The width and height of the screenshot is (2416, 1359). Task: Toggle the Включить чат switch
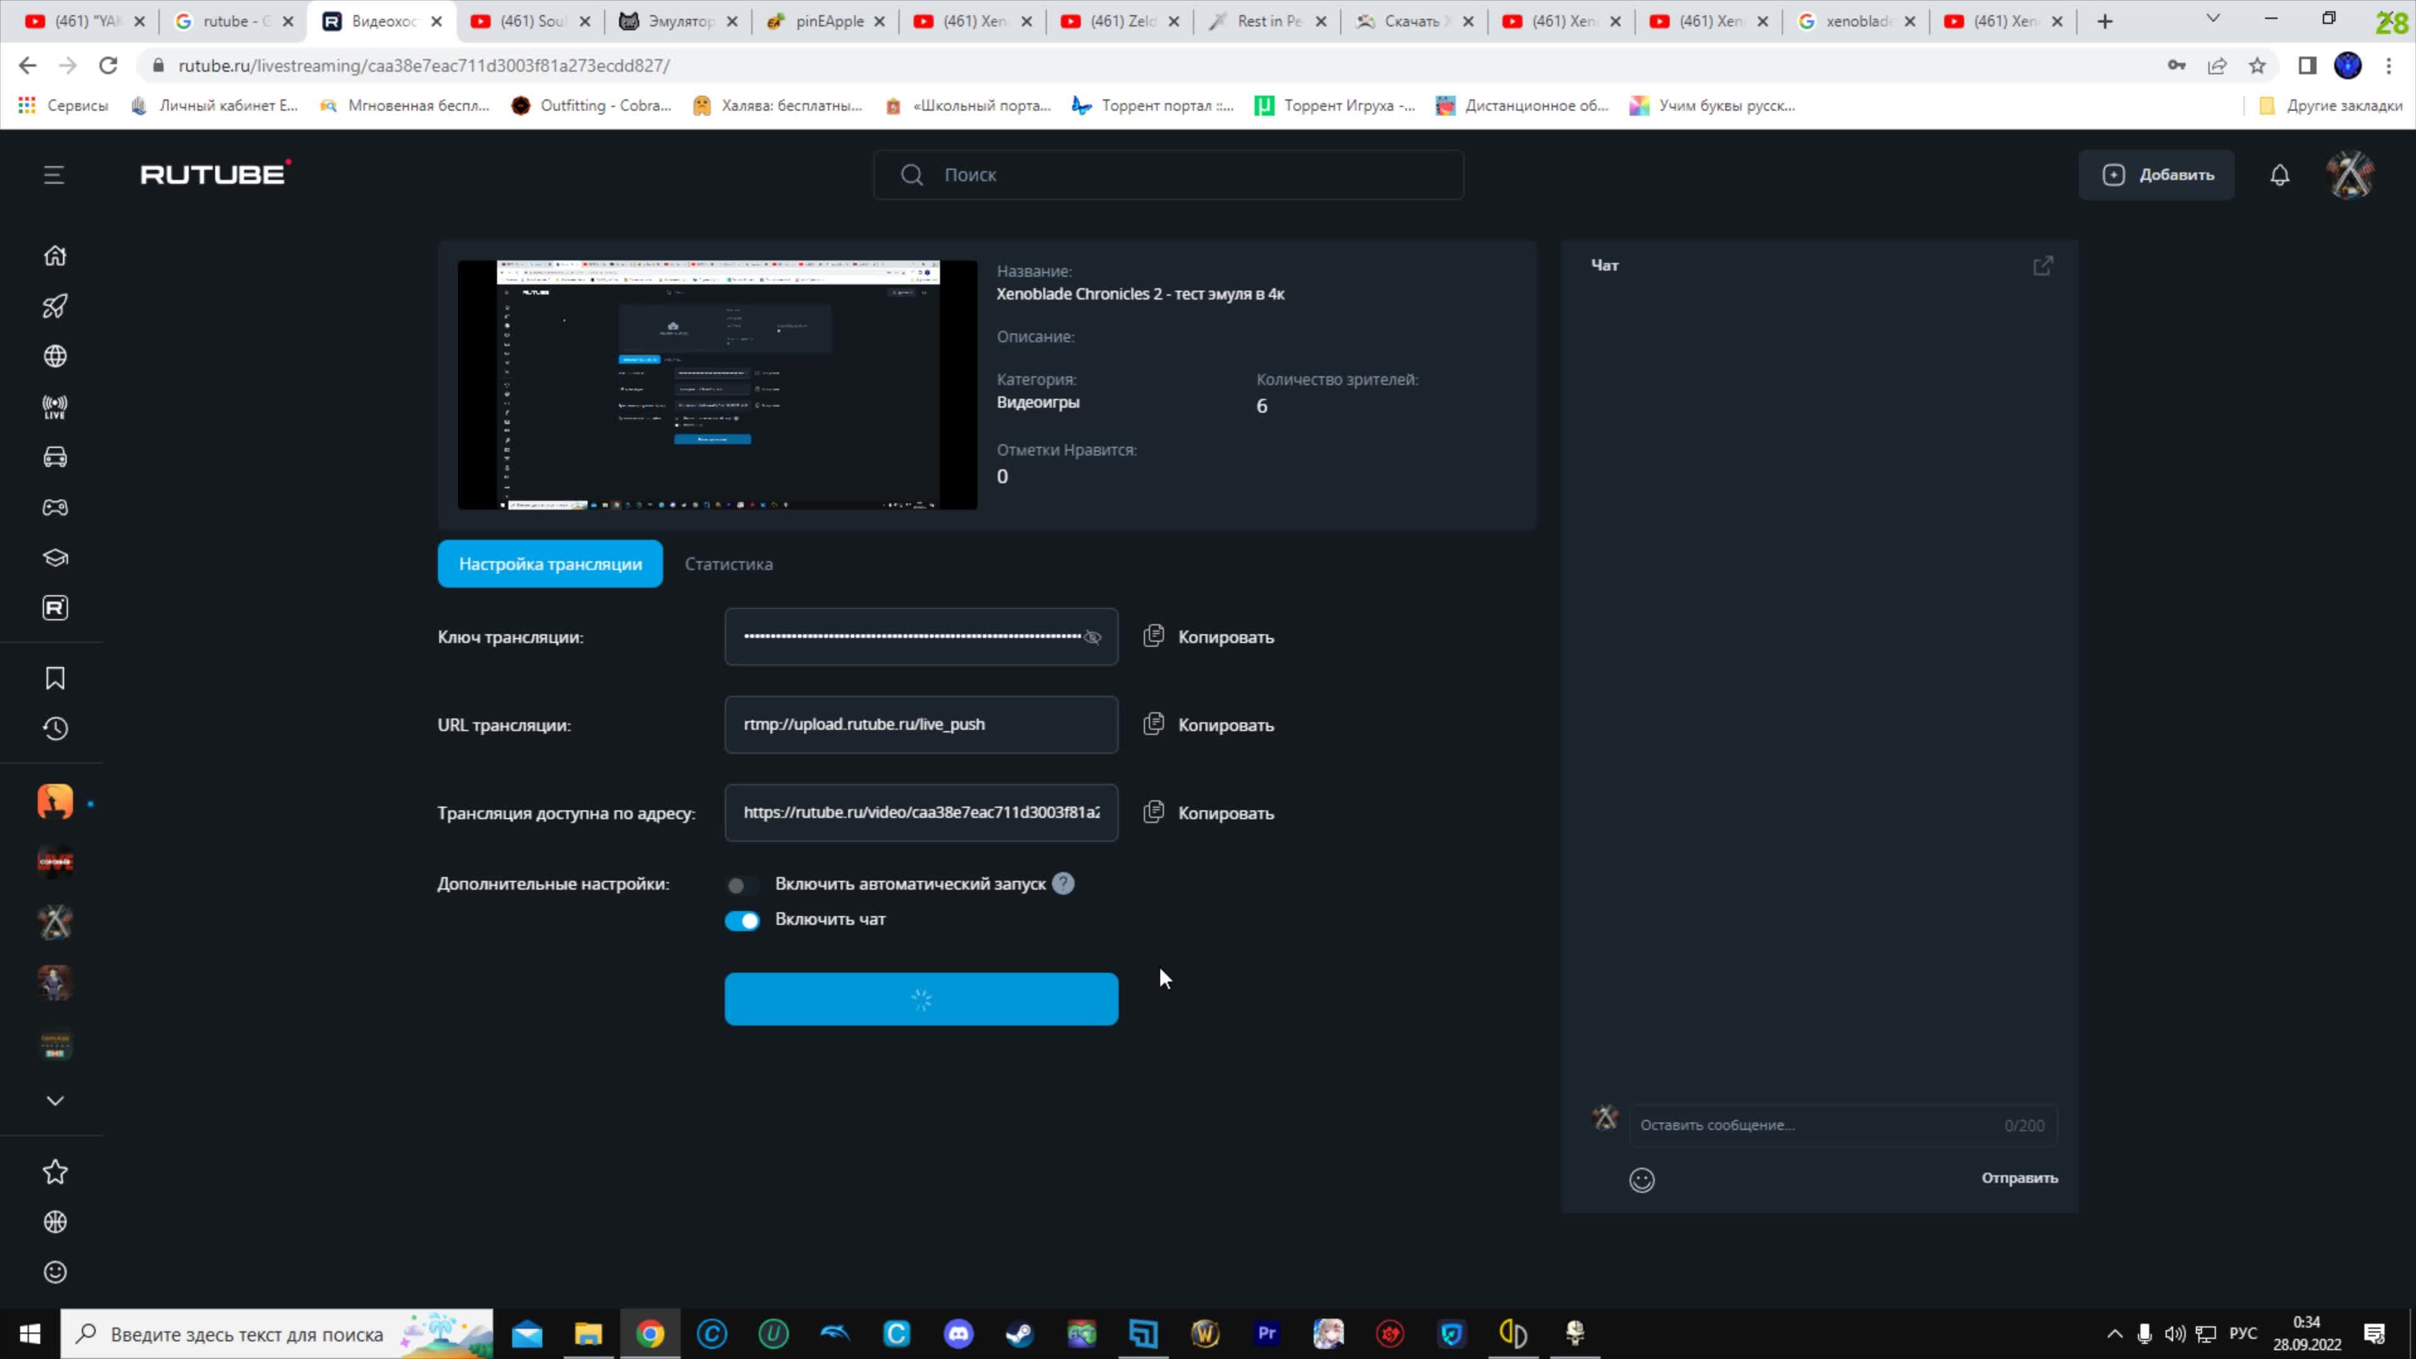click(744, 919)
